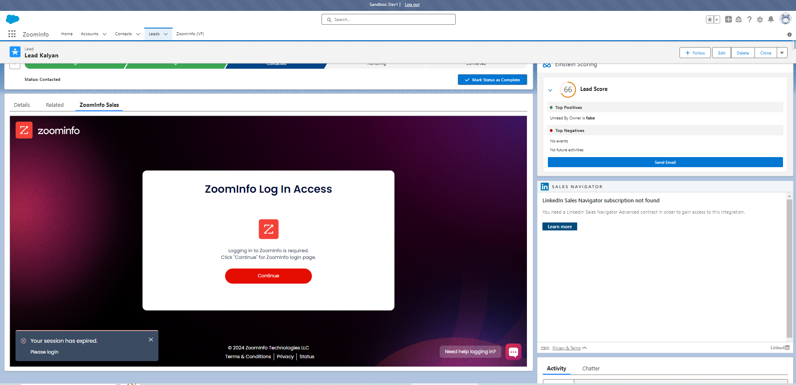
Task: Open the Help link in Sales Navigator
Action: click(545, 348)
